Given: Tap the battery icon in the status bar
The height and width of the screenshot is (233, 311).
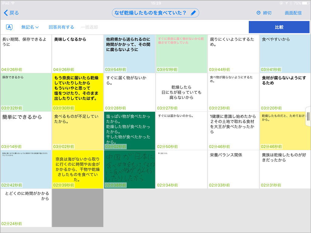Looking at the screenshot, I should click(305, 3).
